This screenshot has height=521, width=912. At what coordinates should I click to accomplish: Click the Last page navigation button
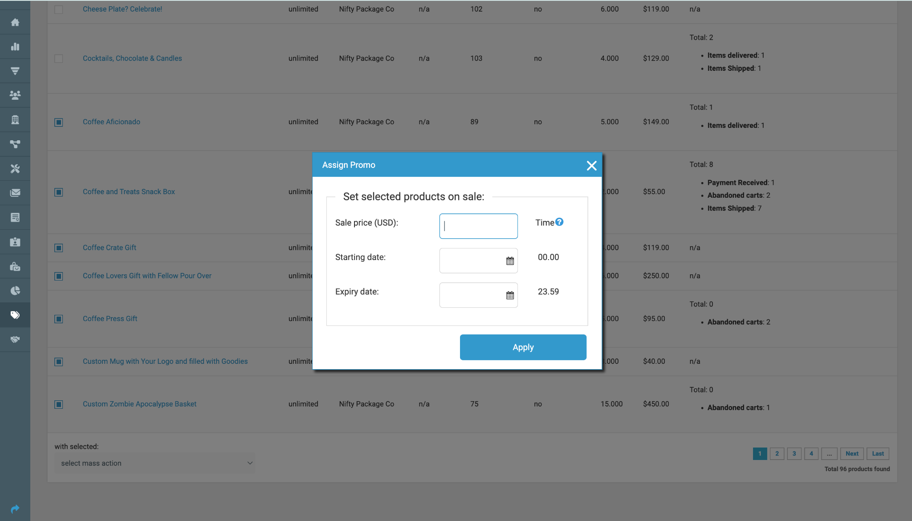[878, 453]
